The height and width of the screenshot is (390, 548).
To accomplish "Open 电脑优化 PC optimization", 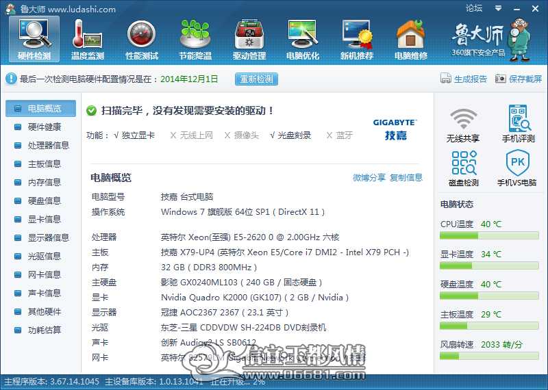I will coord(303,39).
